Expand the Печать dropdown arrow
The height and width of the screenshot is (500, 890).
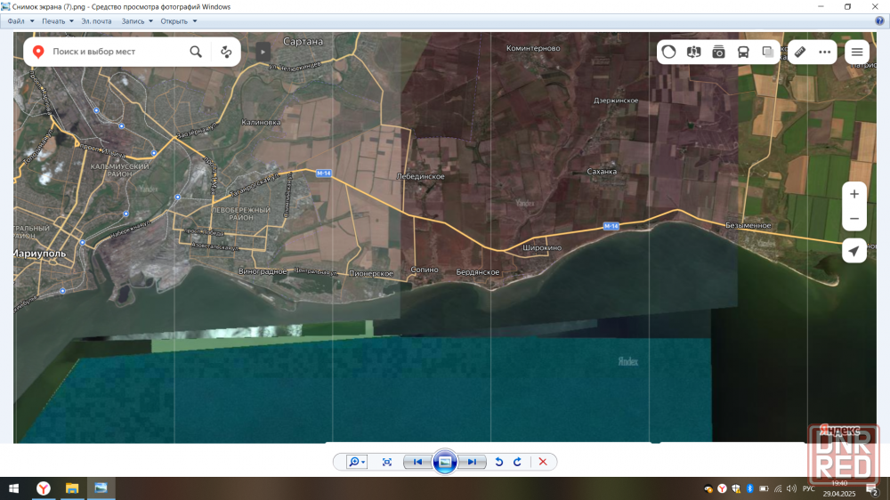click(x=71, y=21)
